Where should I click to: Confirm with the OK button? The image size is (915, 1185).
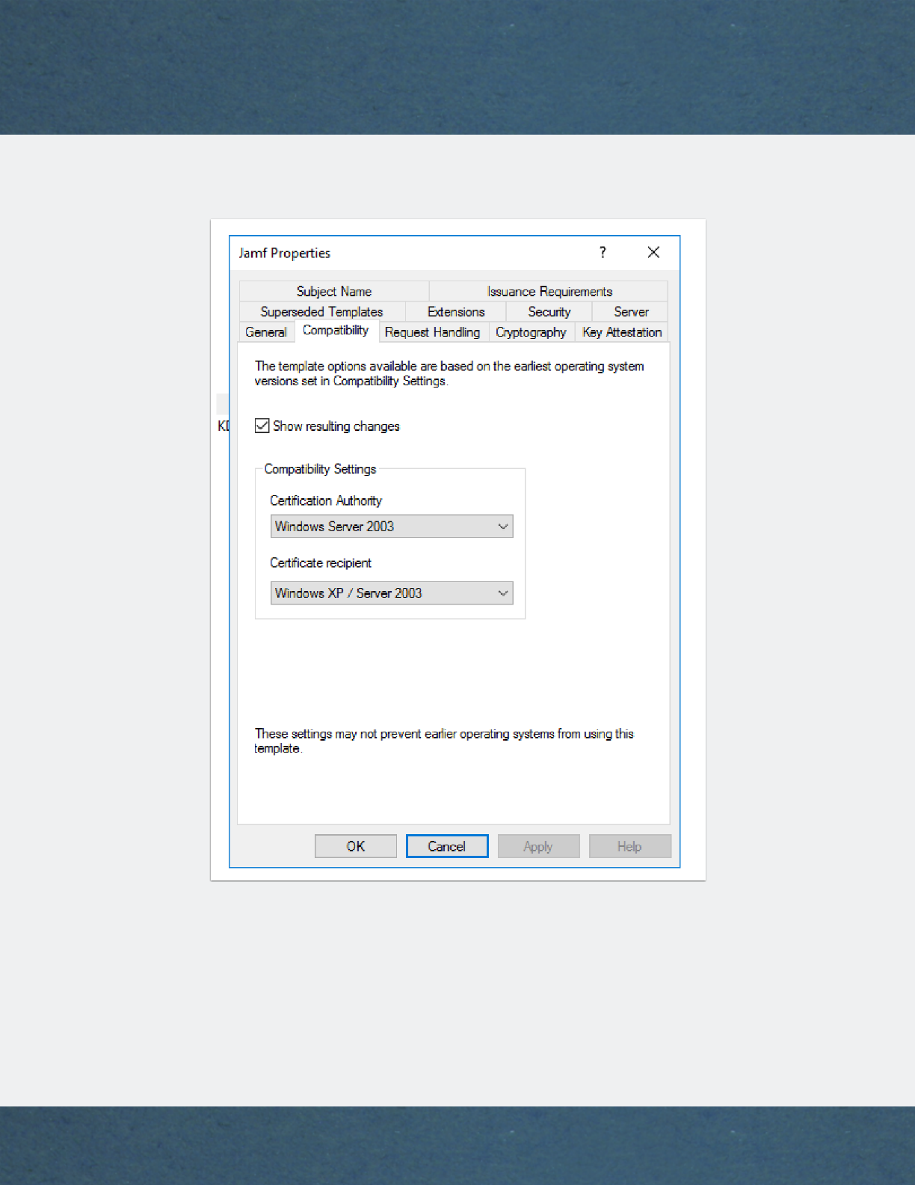[x=356, y=846]
